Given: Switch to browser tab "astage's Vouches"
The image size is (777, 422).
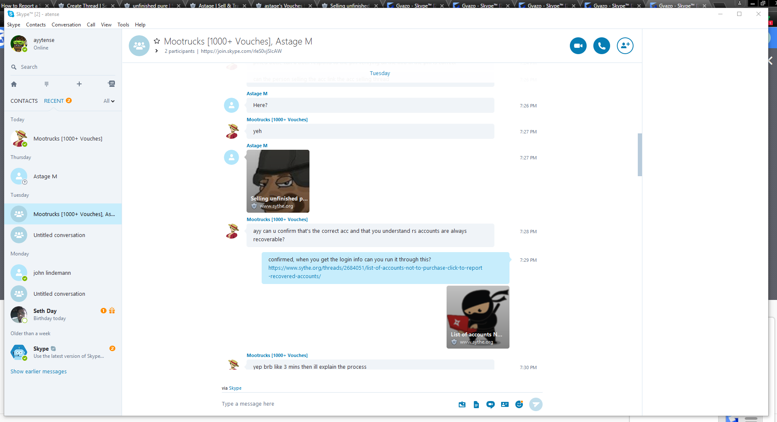Looking at the screenshot, I should tap(283, 5).
